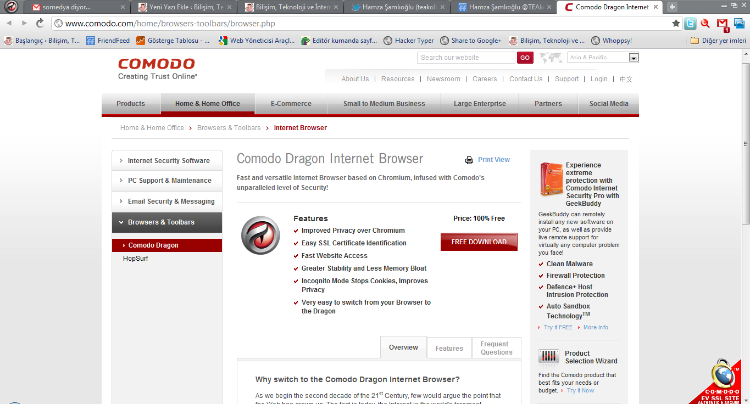Click the Comodo Dragon product logo
750x404 pixels.
261,235
